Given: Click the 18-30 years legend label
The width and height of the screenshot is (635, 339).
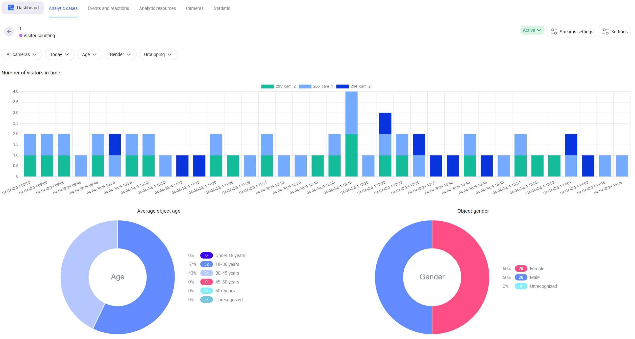Looking at the screenshot, I should pos(227,264).
